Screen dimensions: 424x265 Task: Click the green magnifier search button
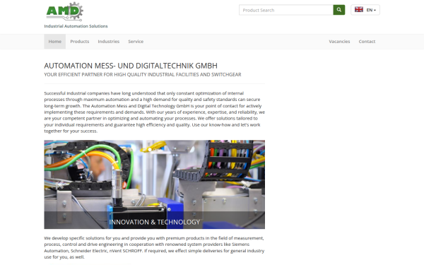click(x=338, y=10)
